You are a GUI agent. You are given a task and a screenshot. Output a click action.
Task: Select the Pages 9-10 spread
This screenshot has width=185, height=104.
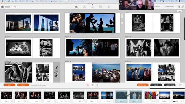(153, 23)
